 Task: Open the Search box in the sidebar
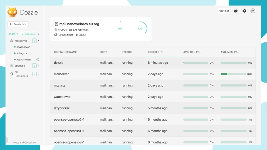(x=18, y=24)
